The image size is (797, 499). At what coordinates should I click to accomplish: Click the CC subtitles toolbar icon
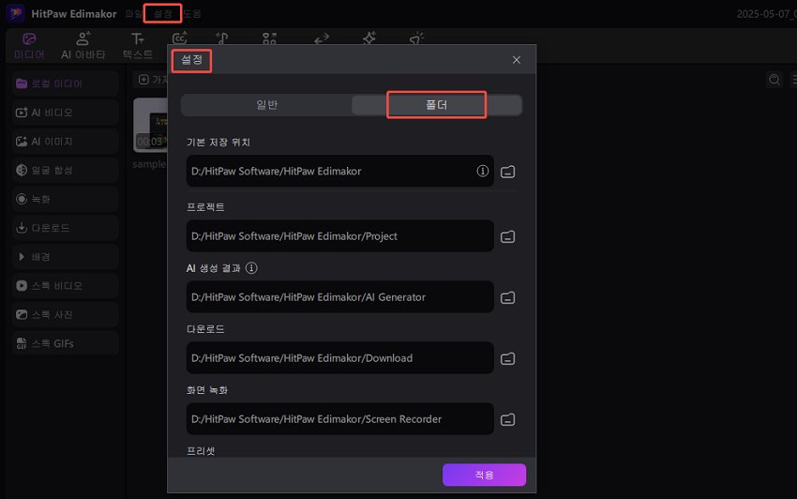tap(179, 38)
